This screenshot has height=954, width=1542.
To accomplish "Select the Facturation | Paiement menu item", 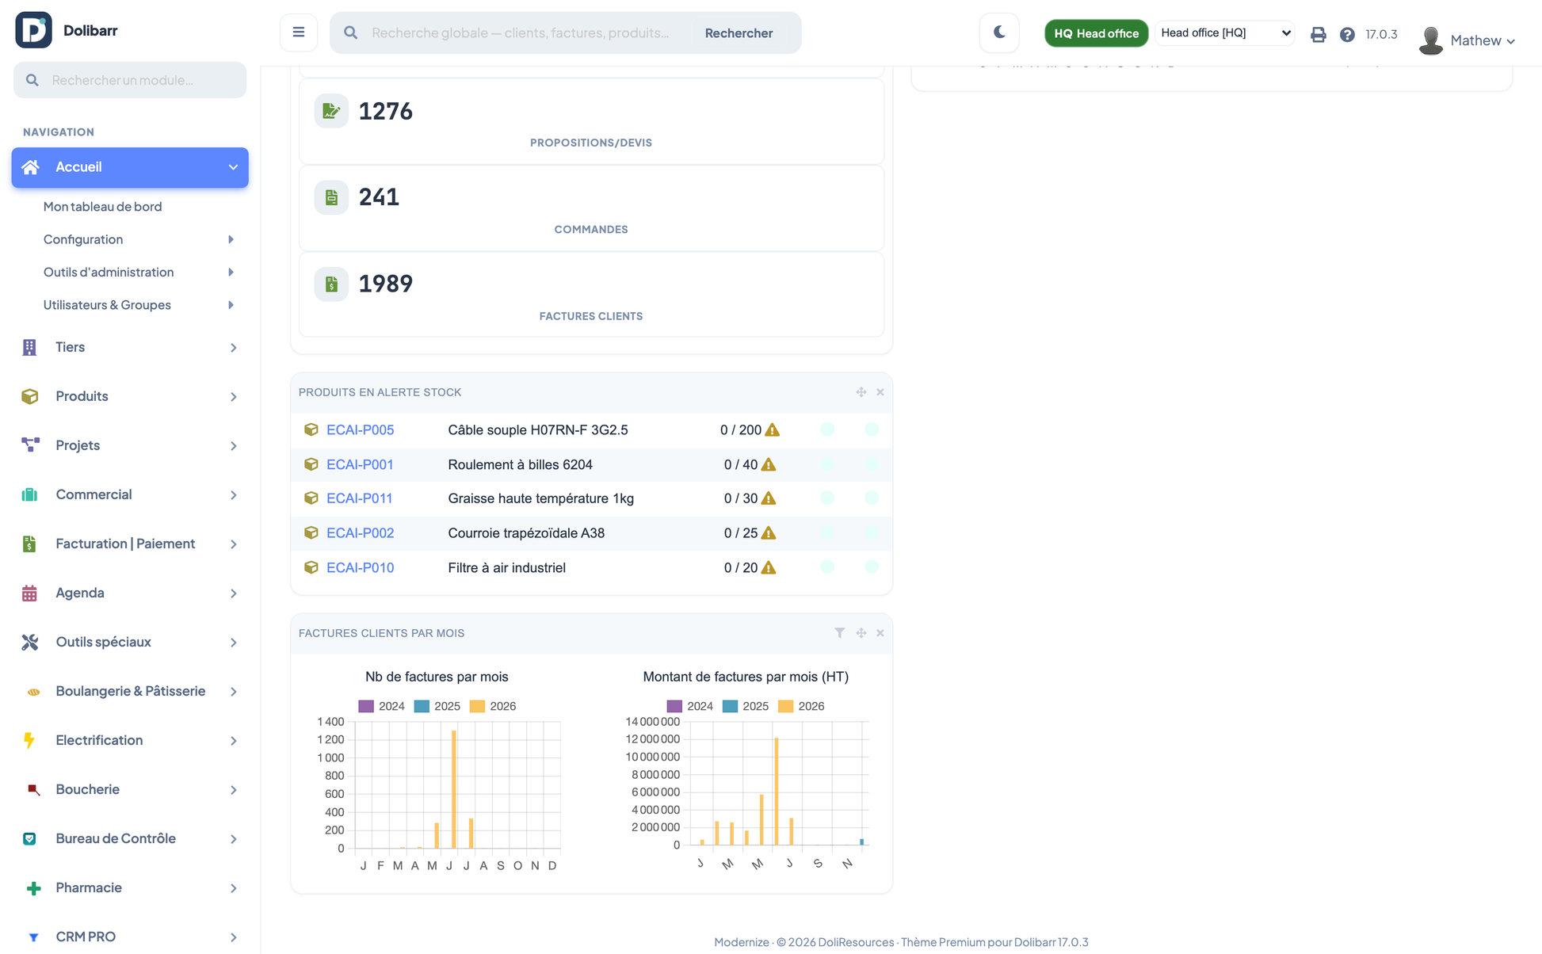I will 130,544.
